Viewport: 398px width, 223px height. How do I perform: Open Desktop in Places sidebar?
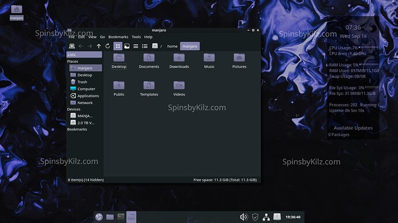(85, 75)
